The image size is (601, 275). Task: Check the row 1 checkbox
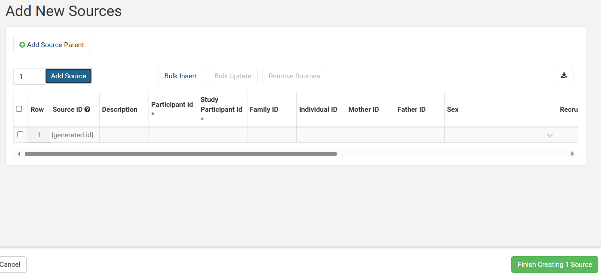tap(20, 134)
